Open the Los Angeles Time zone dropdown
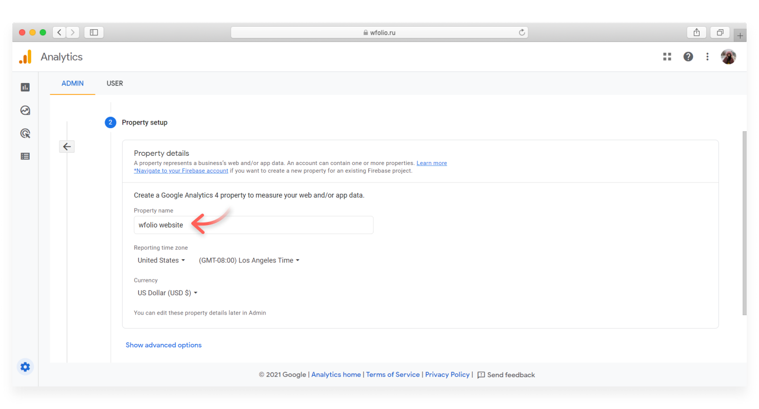 (249, 260)
